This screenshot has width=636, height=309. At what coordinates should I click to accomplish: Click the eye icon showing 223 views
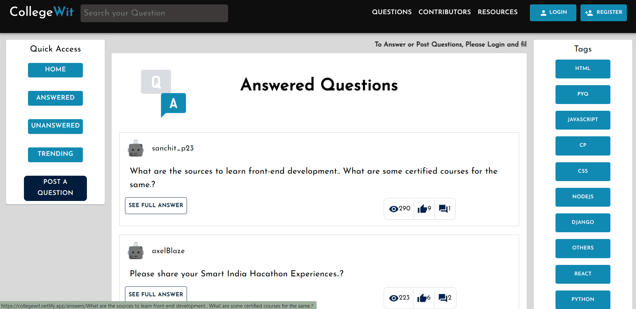[393, 298]
